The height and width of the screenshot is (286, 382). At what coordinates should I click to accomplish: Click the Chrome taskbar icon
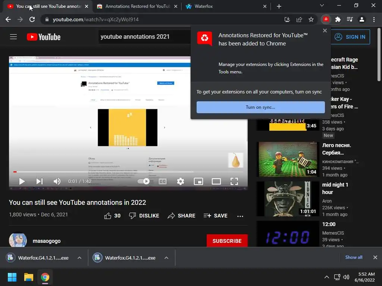[45, 277]
